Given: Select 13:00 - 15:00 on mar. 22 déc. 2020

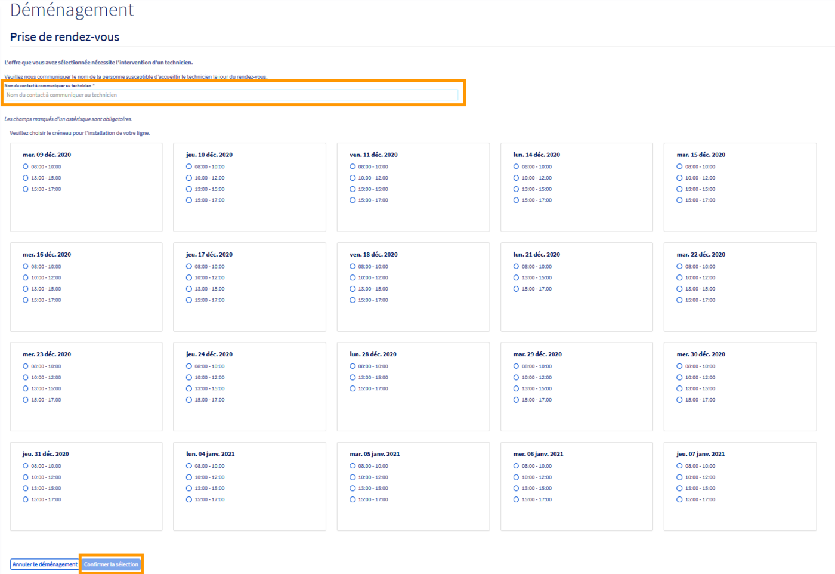Looking at the screenshot, I should point(679,289).
